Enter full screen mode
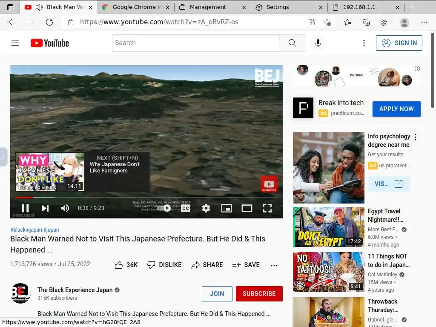The width and height of the screenshot is (436, 327). point(267,208)
